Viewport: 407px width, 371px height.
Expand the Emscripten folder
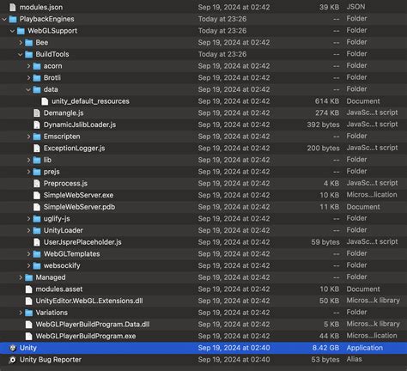28,137
